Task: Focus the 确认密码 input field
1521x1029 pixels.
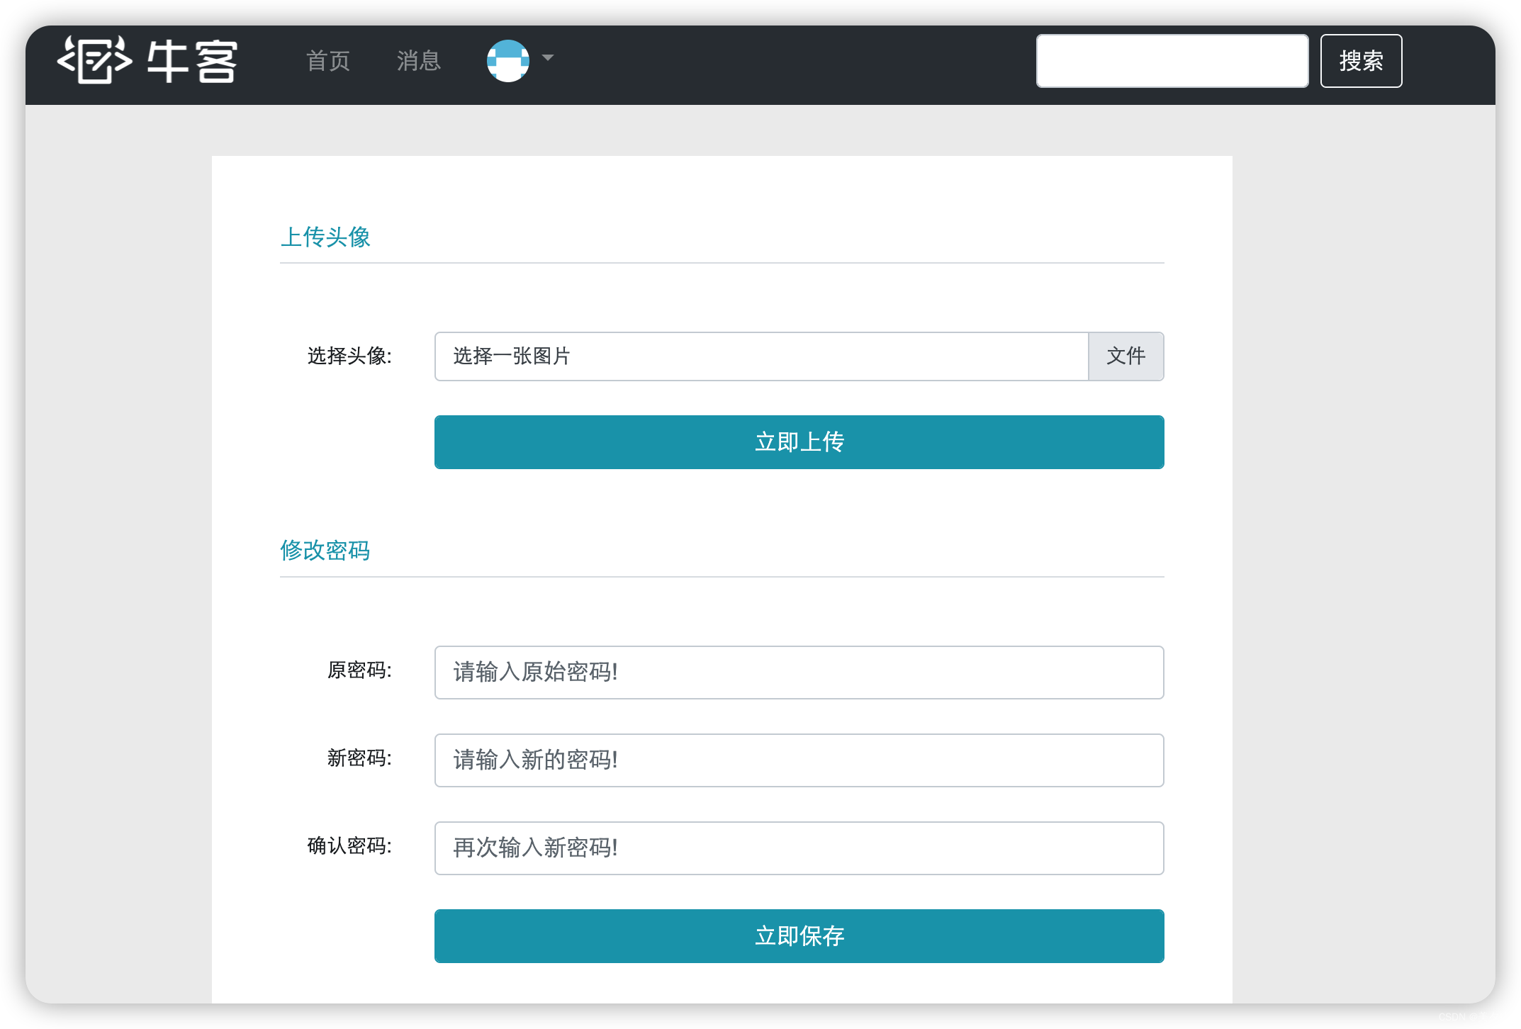Action: point(799,848)
